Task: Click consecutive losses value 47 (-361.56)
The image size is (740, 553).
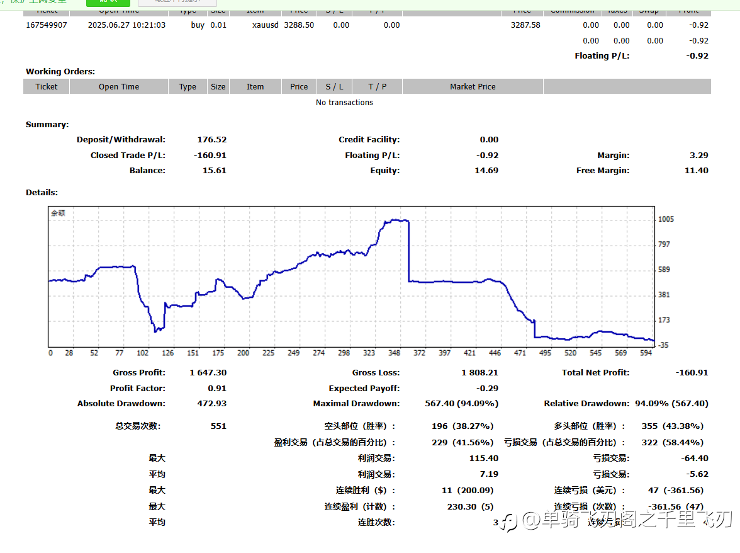Action: click(x=676, y=490)
